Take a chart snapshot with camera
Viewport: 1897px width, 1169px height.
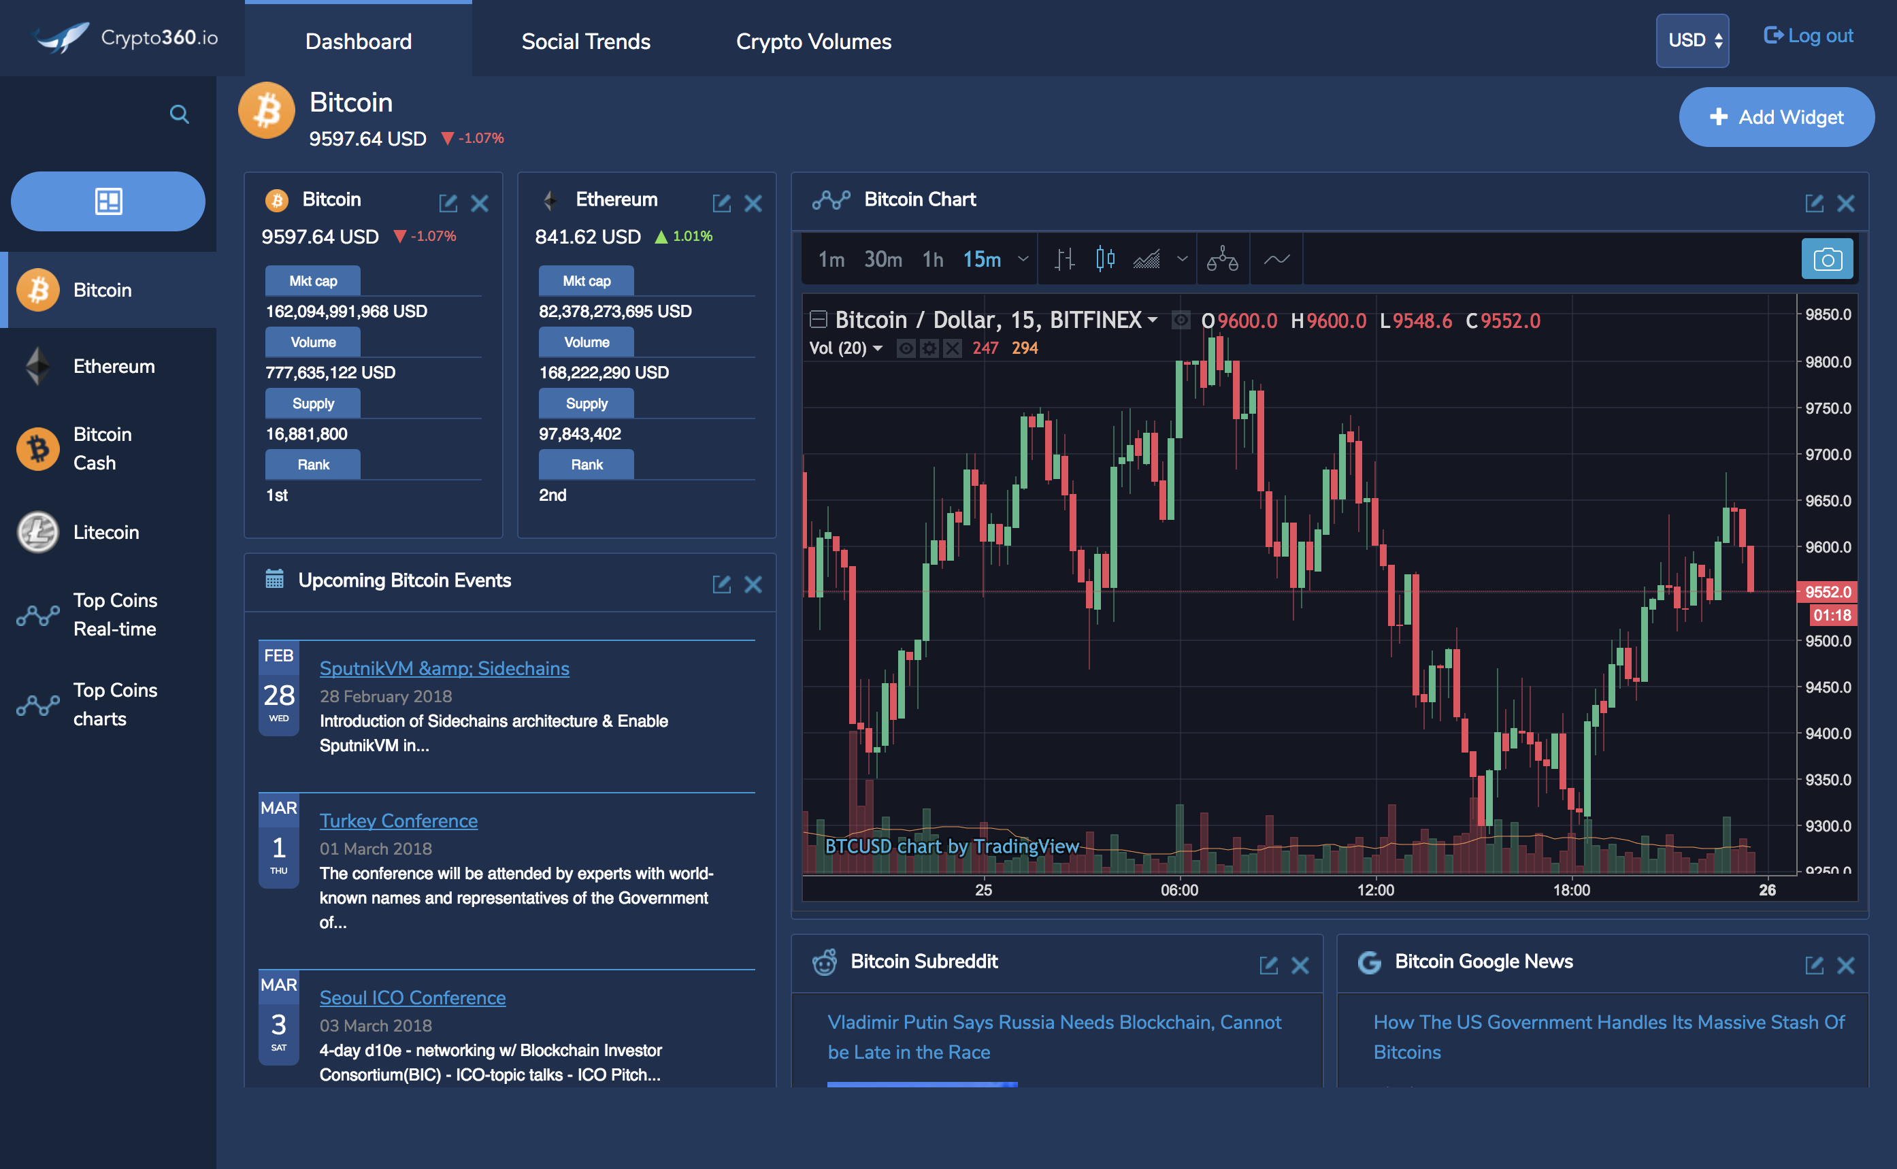click(x=1828, y=259)
